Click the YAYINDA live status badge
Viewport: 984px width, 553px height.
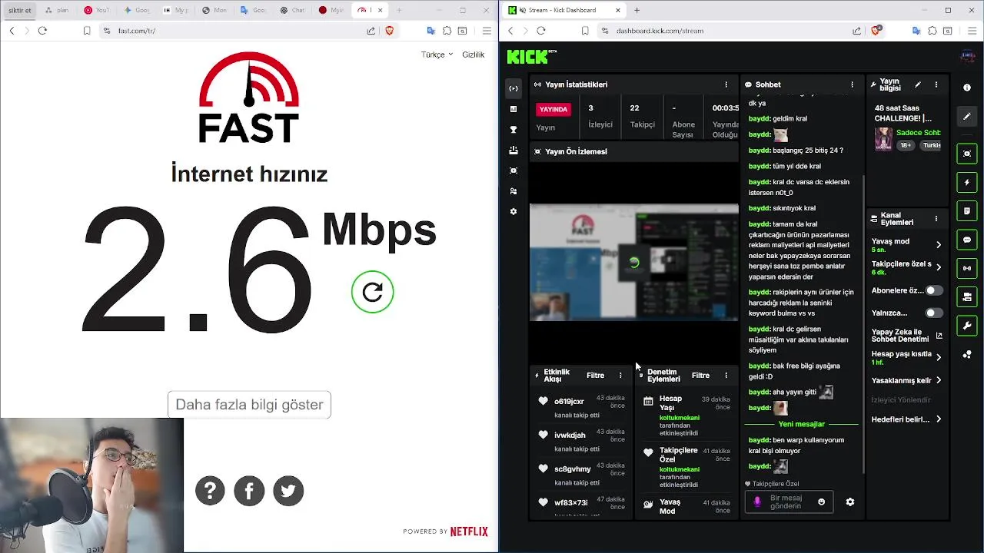553,109
